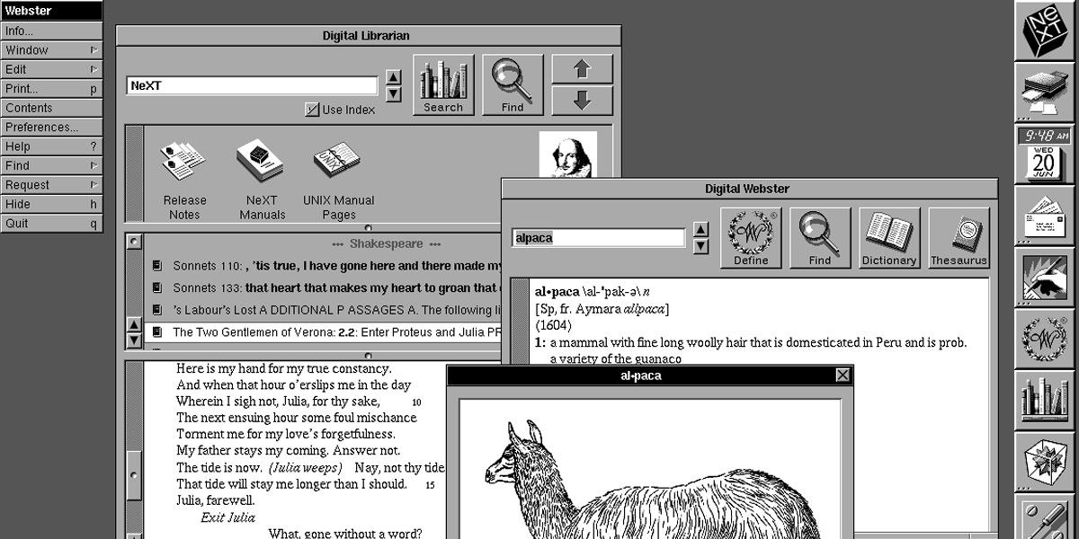Close the al·paca picture window
The width and height of the screenshot is (1079, 539).
pyautogui.click(x=843, y=376)
